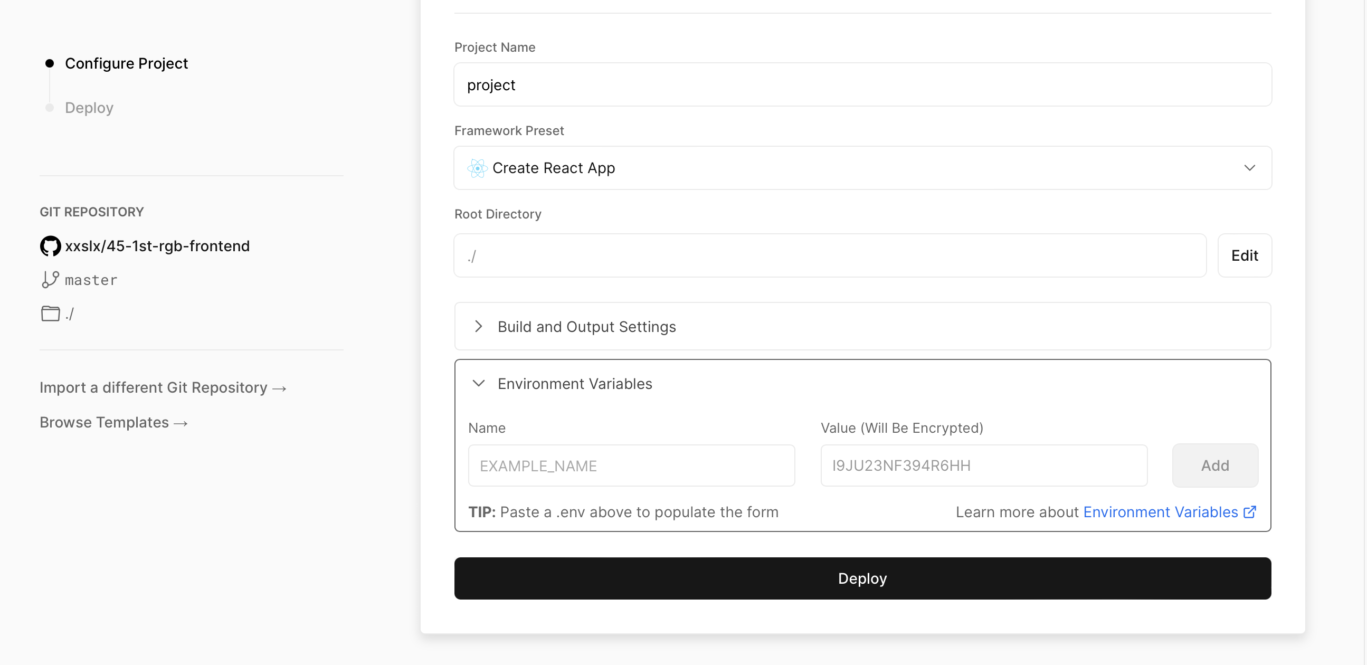Viewport: 1367px width, 665px height.
Task: Click the folder icon under Git Repository
Action: pos(51,313)
